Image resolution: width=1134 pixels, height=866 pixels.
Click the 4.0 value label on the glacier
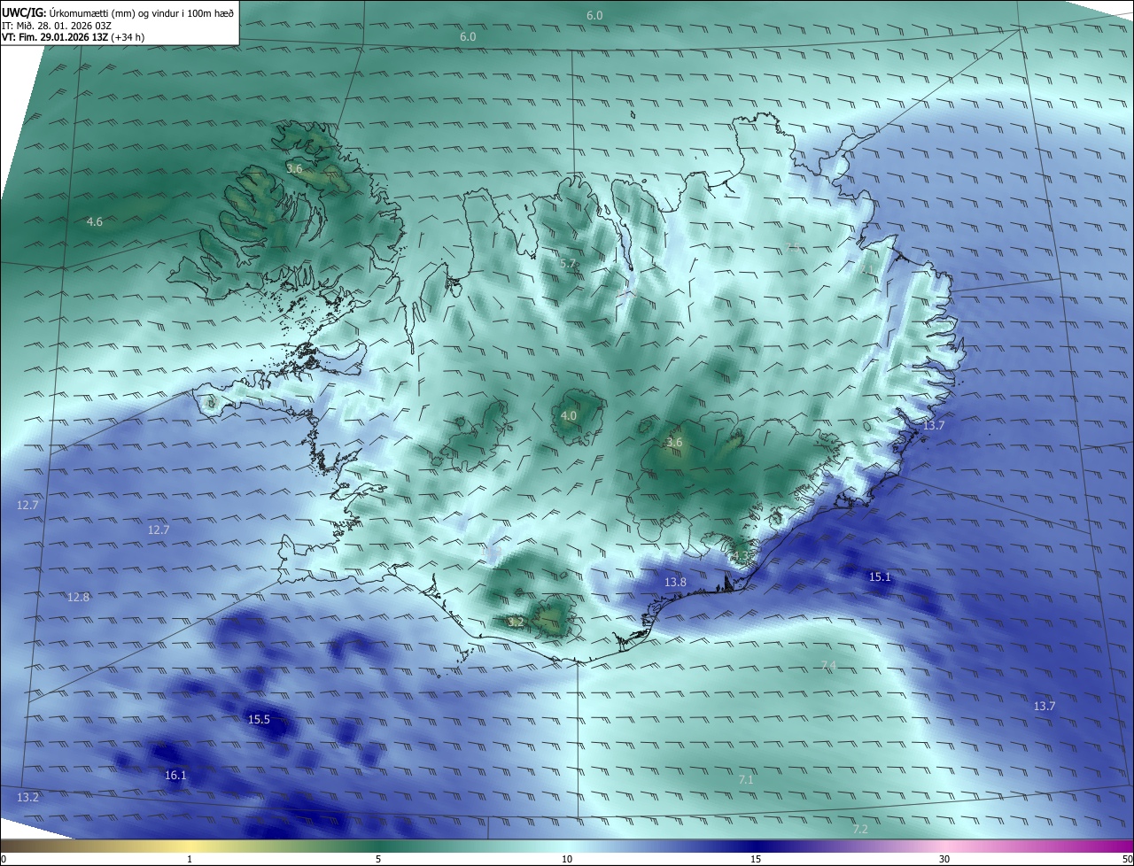tap(569, 415)
